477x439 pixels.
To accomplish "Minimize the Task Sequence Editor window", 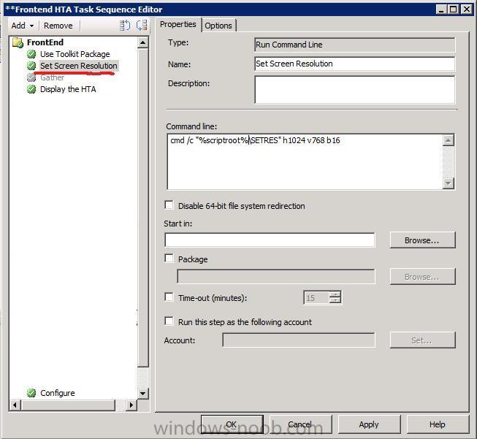I will [440, 9].
